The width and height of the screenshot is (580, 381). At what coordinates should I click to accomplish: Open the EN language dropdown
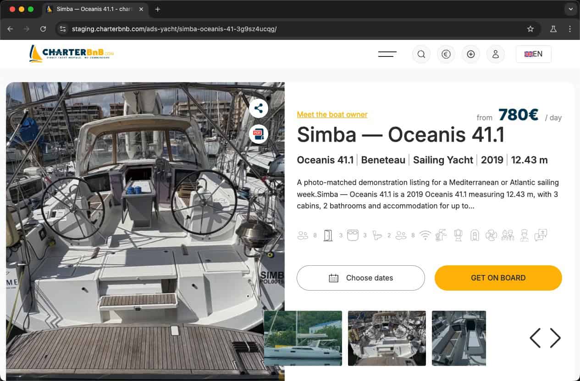(533, 54)
